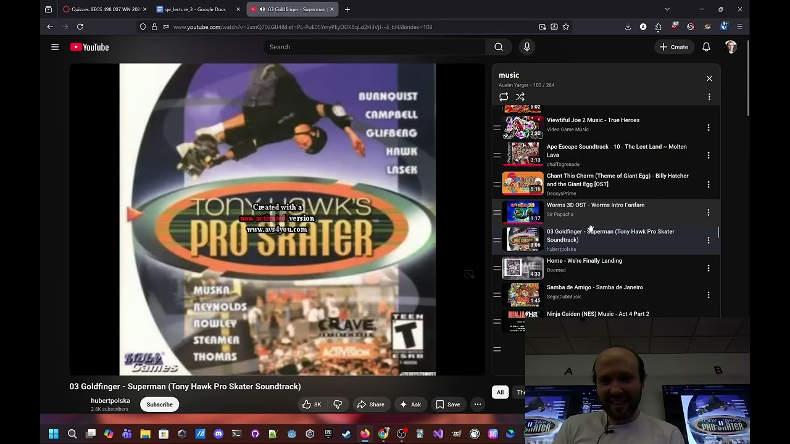Click the magnifier search button on YouTube
Screen dimensions: 790x444
(499, 47)
